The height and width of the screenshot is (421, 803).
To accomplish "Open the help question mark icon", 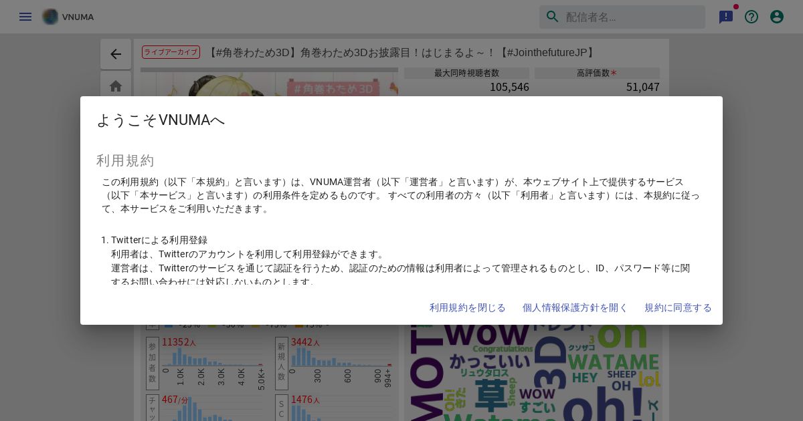I will (x=751, y=17).
